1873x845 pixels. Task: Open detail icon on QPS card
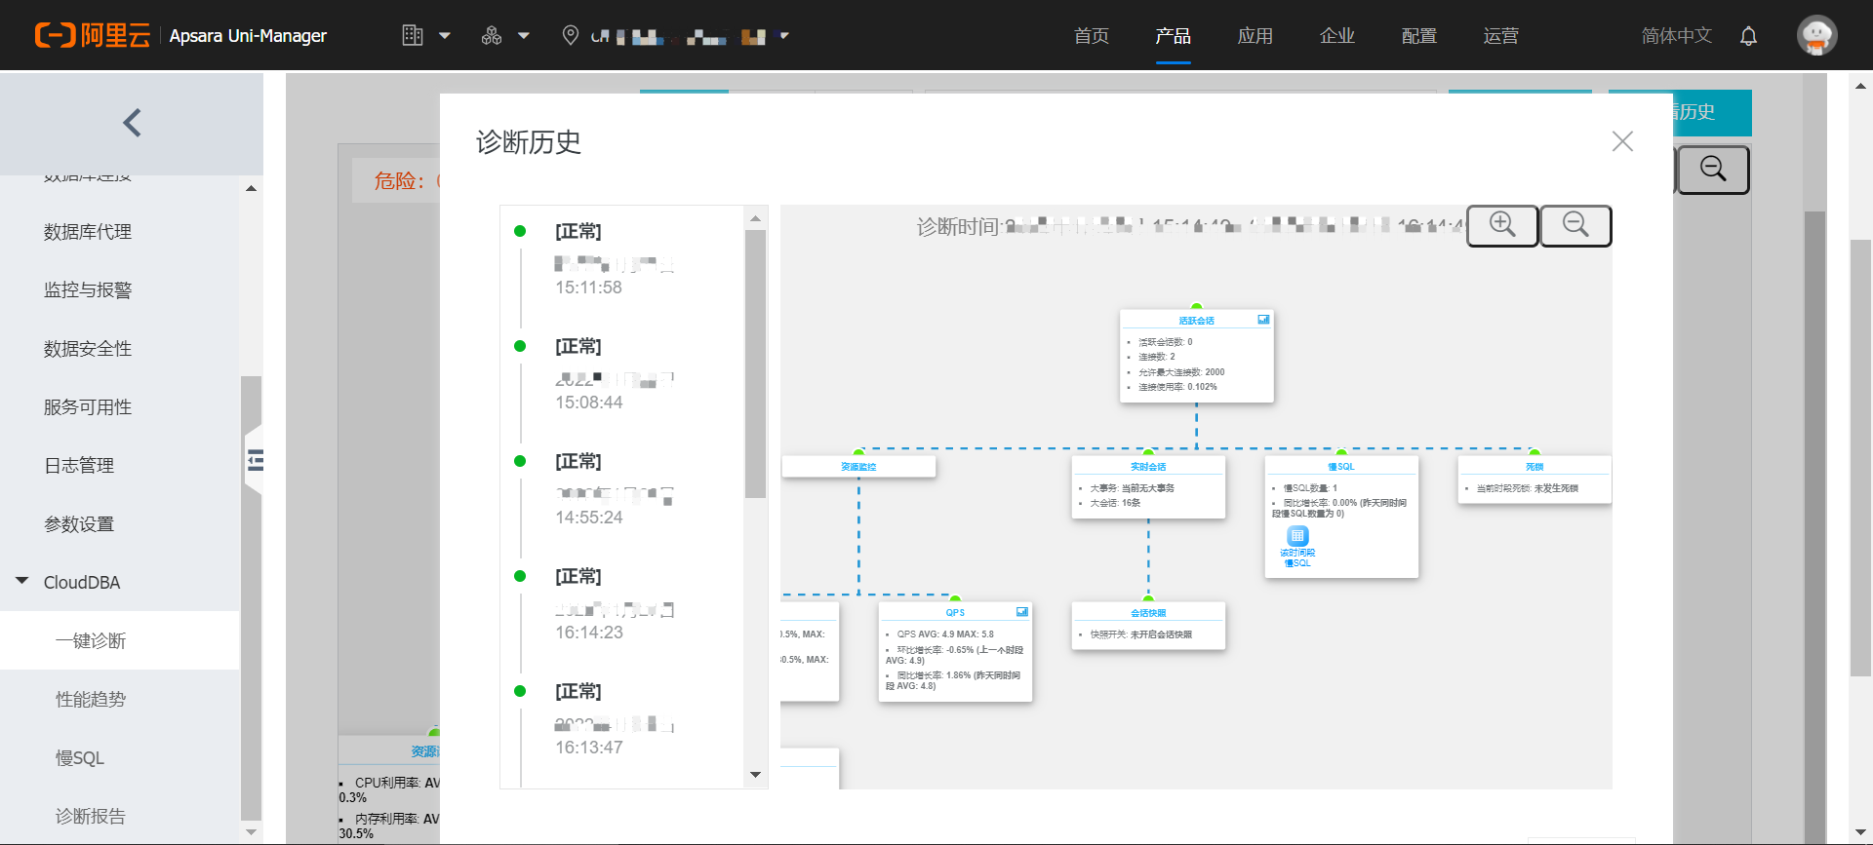tap(1021, 612)
